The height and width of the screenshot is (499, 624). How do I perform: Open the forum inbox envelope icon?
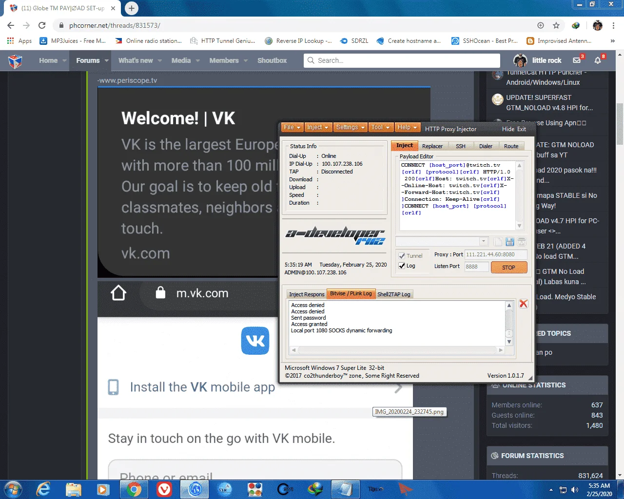(x=577, y=60)
